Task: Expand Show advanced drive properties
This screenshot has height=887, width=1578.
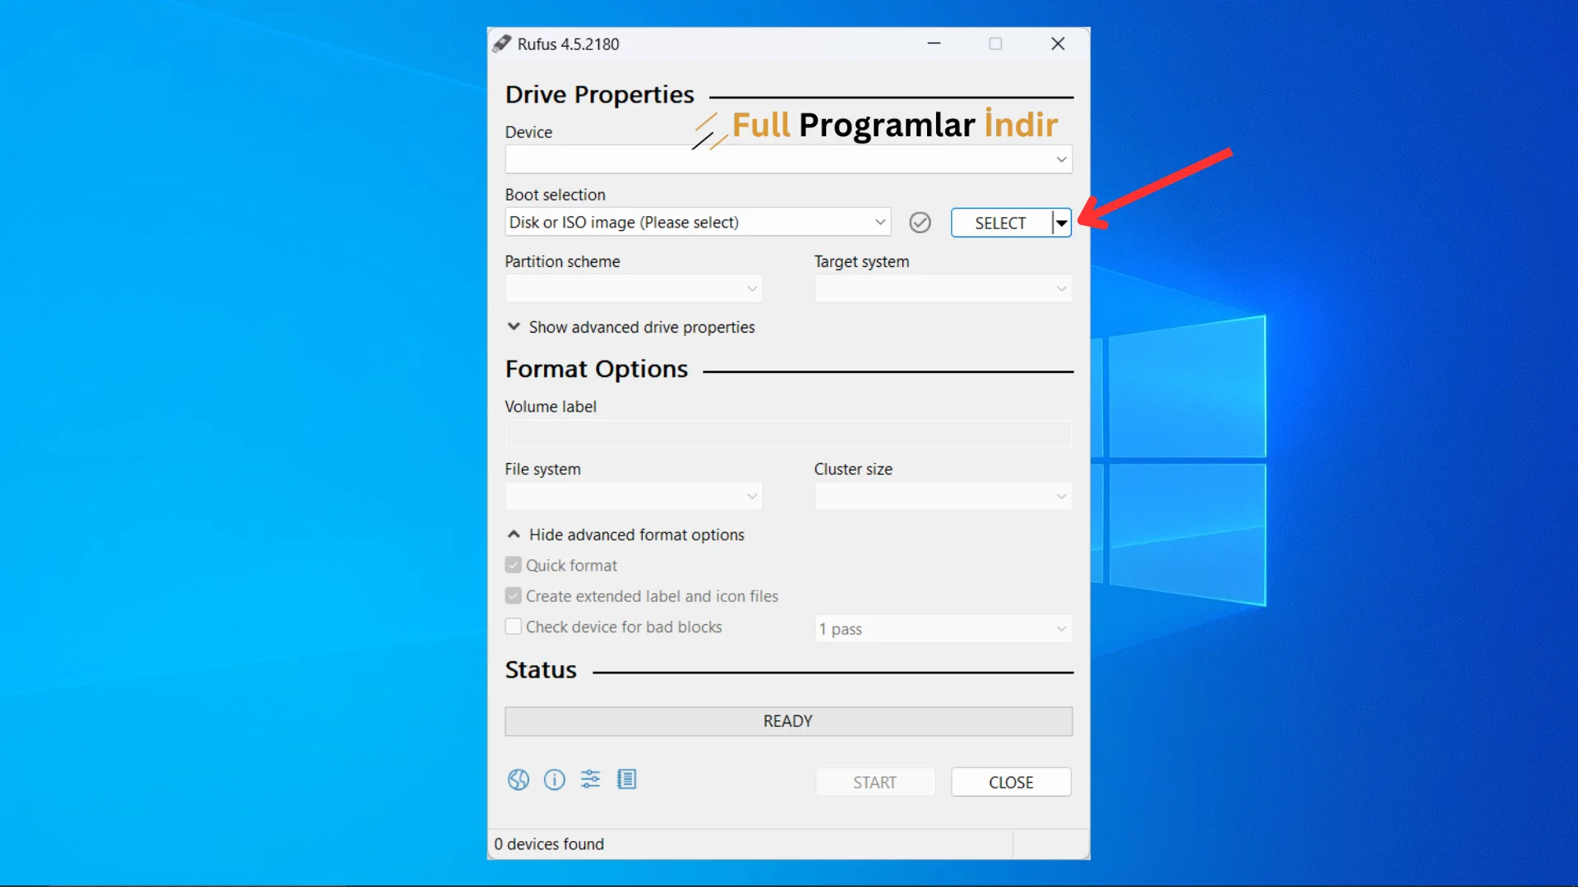Action: (x=630, y=327)
